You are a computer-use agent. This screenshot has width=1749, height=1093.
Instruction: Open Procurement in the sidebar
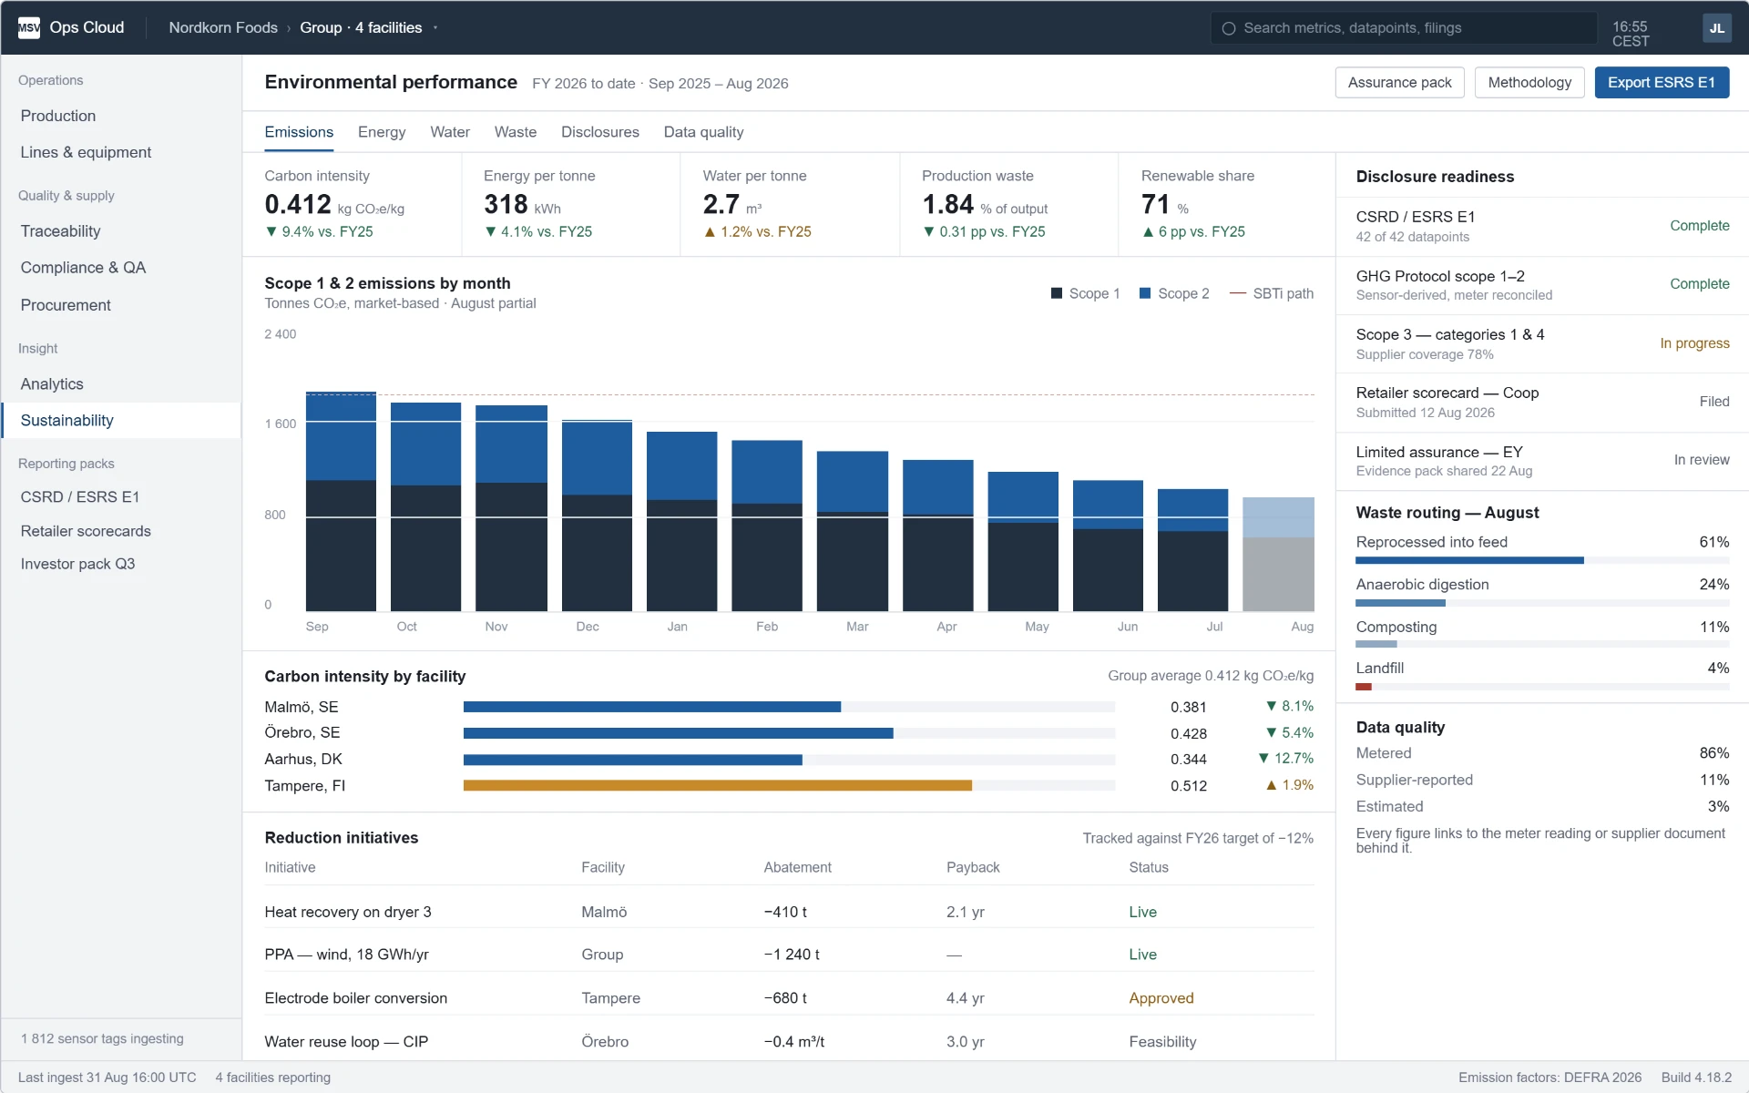coord(121,305)
